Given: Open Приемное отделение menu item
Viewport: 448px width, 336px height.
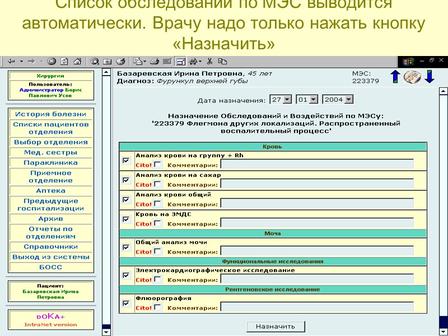Looking at the screenshot, I should point(50,176).
